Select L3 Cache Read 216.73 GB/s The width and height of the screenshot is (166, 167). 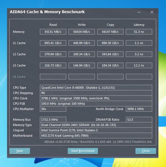point(53,65)
